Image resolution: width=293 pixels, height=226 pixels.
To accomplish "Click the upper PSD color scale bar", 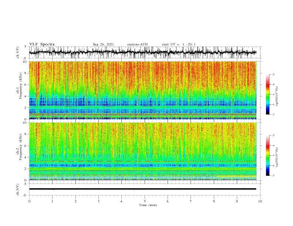I will (267, 95).
